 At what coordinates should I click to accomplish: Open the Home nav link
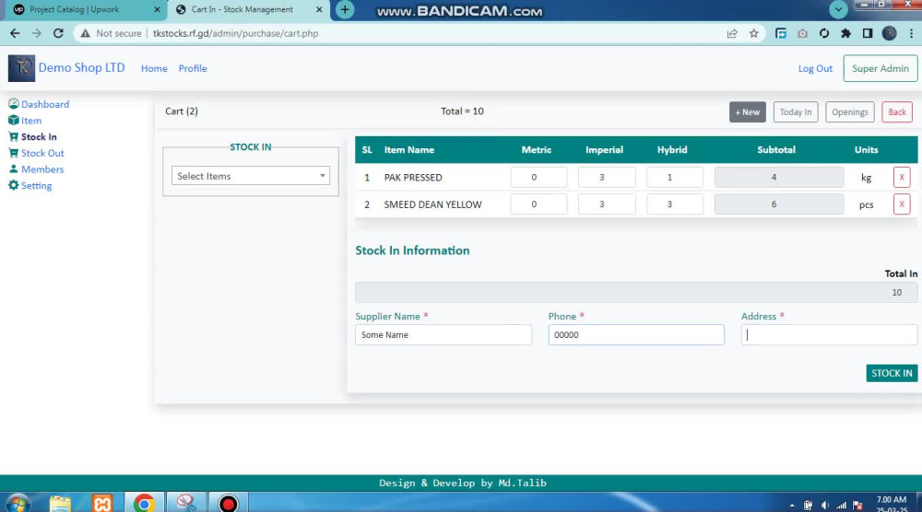click(154, 68)
